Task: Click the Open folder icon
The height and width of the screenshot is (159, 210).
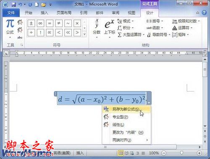Action: (44, 5)
